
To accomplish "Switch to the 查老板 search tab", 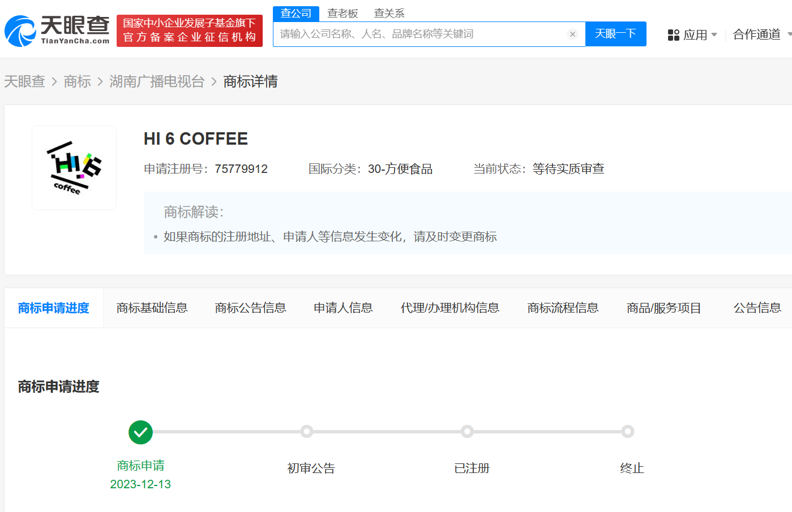I will (343, 13).
